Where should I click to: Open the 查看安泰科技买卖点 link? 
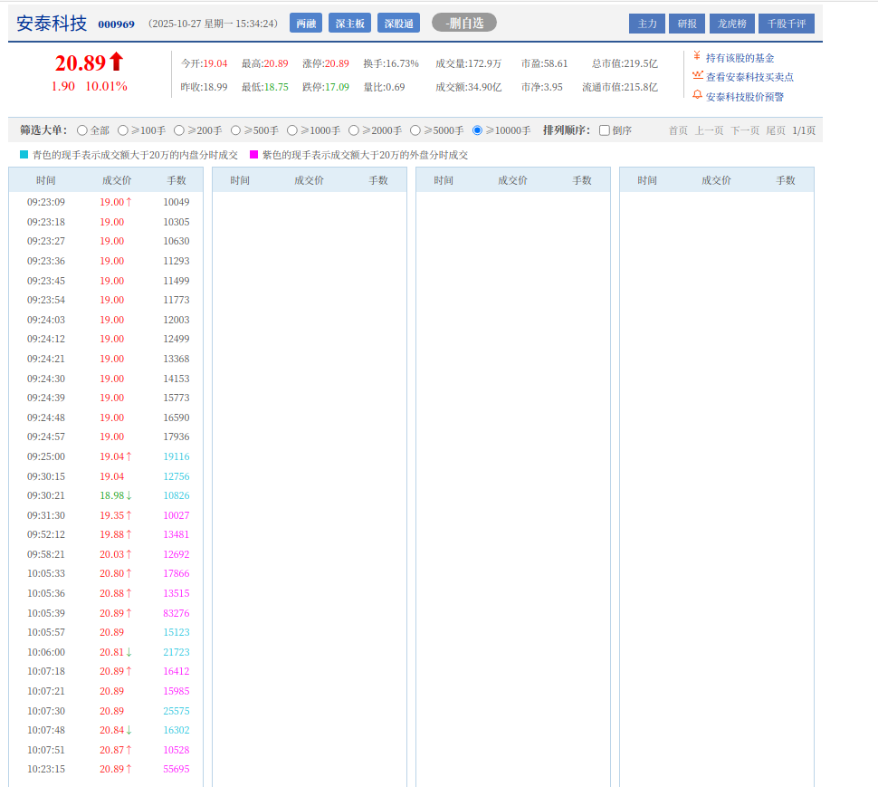[x=749, y=77]
